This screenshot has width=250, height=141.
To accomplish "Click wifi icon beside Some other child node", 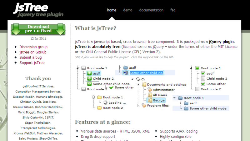I will pos(89,84).
